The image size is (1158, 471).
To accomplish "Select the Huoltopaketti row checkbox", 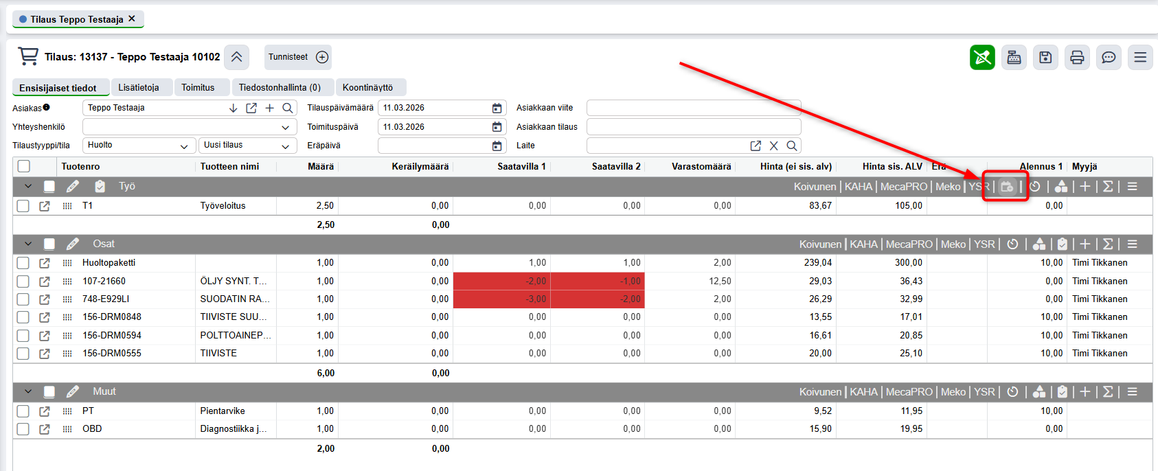I will 23,263.
